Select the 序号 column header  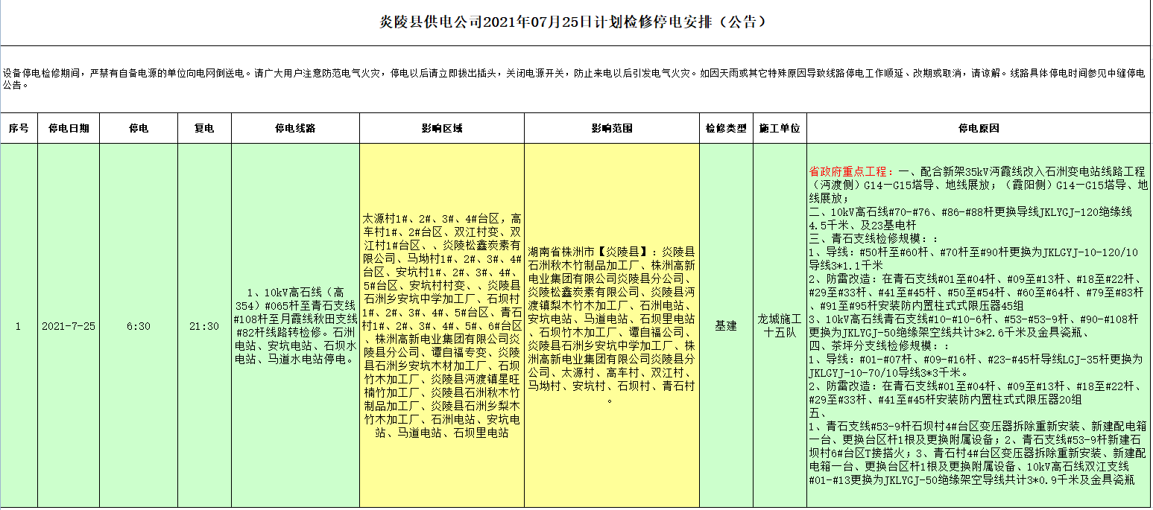[x=19, y=128]
